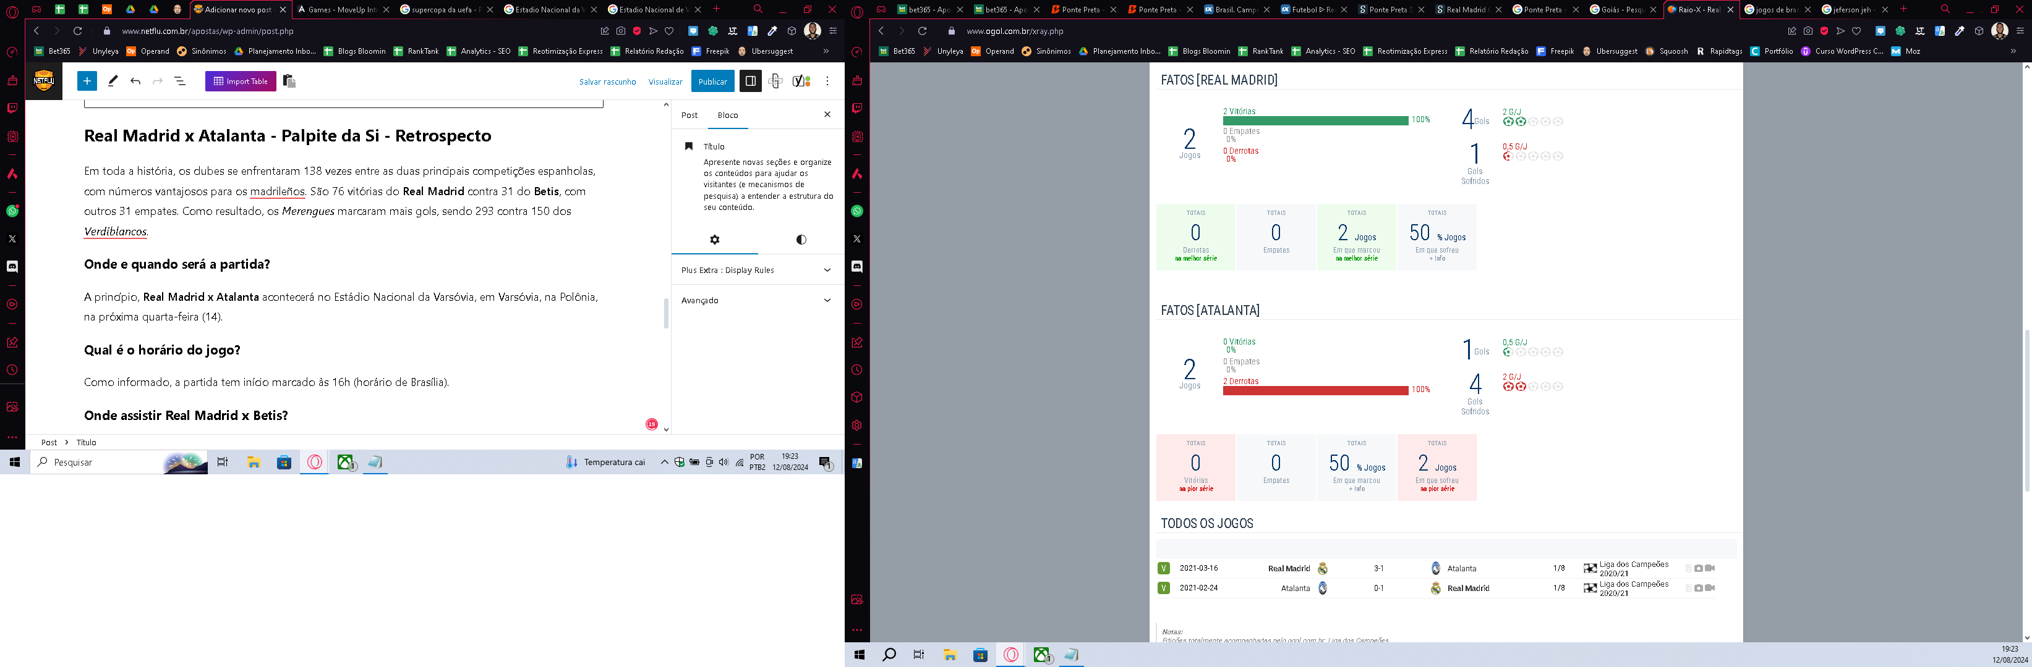Click the editor vertical scrollbar thumb
The height and width of the screenshot is (667, 2032).
pos(666,313)
